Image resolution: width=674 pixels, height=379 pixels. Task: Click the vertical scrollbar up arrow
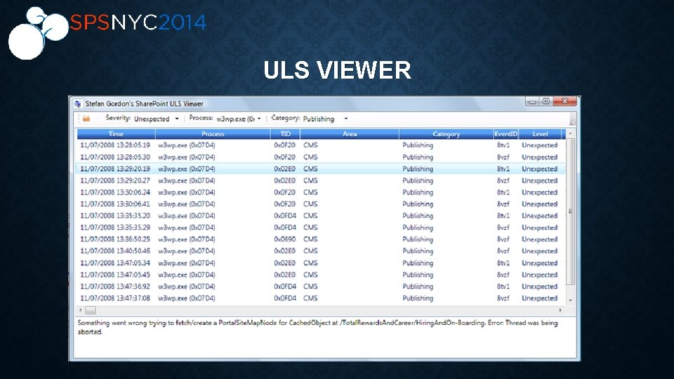coord(570,133)
